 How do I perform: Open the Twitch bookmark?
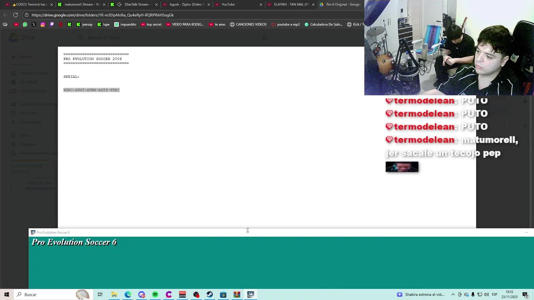pyautogui.click(x=52, y=25)
